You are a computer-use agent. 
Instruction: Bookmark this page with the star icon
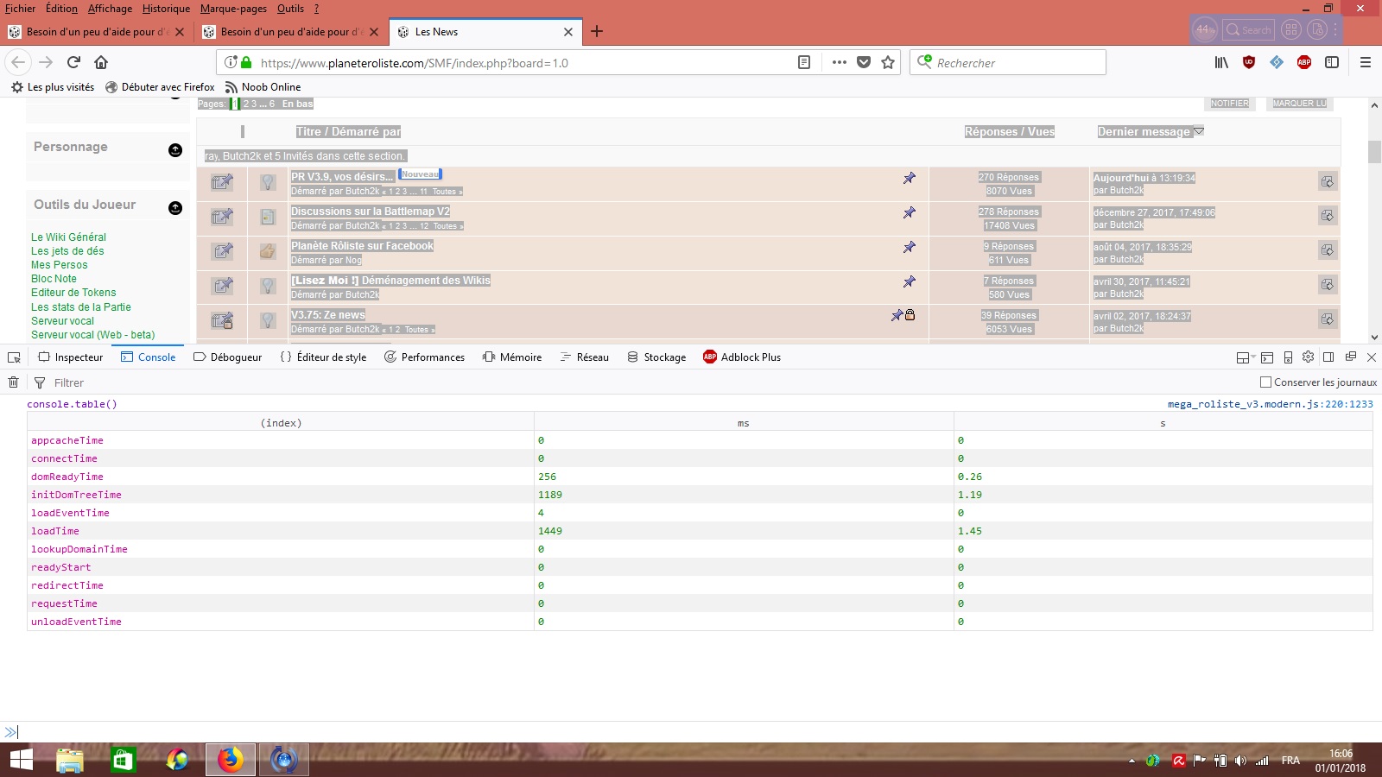[887, 62]
